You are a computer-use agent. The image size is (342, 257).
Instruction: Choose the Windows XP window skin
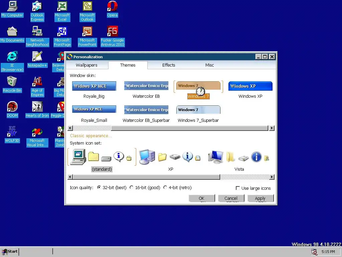click(x=250, y=90)
